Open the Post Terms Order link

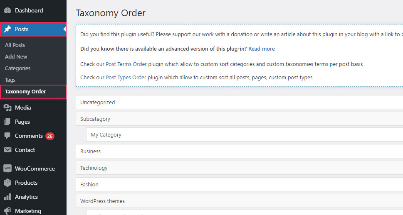pyautogui.click(x=126, y=64)
